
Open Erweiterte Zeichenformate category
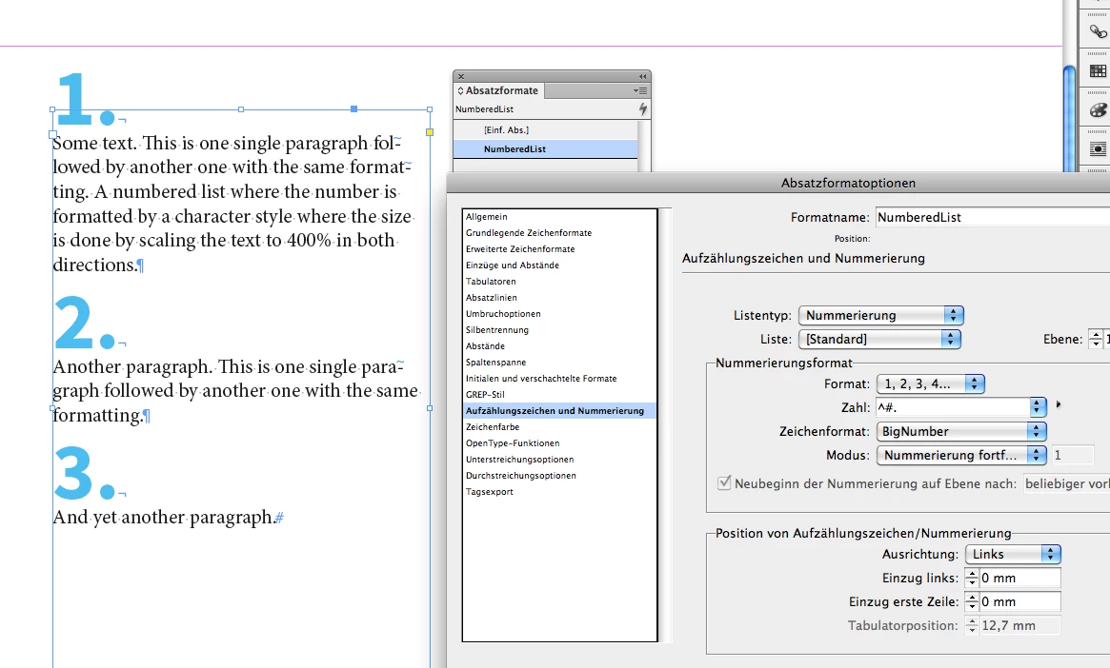coord(559,248)
